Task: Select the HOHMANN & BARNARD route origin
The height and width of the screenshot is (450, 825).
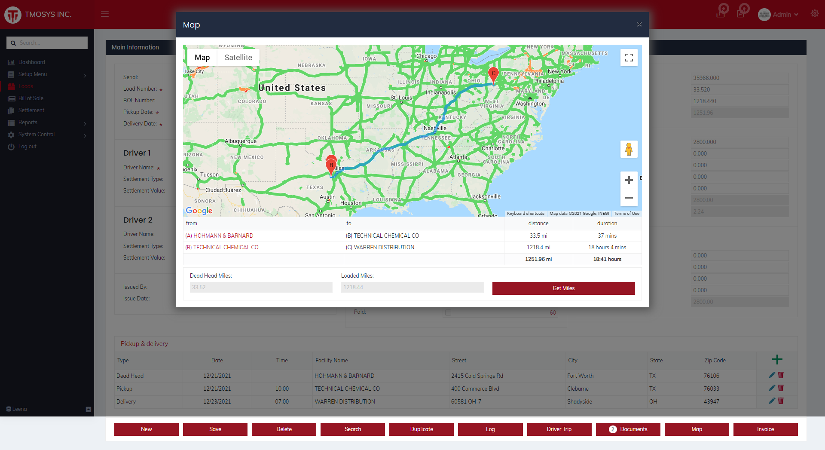Action: [219, 236]
